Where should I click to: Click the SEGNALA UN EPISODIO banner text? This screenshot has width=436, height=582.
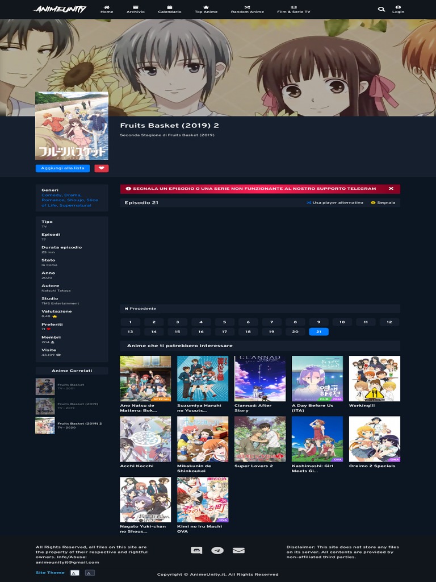click(x=254, y=189)
